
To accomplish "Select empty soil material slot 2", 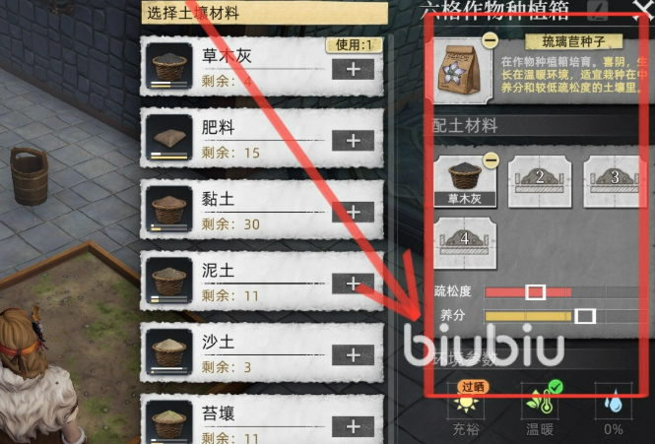I will [x=540, y=181].
